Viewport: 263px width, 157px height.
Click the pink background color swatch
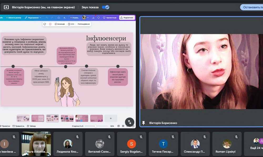click(50, 24)
